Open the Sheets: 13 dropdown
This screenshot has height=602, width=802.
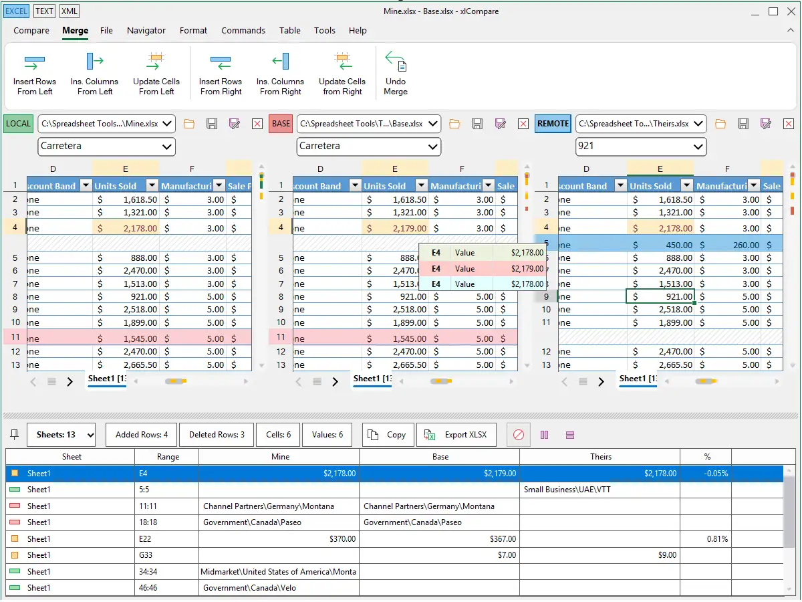[61, 435]
